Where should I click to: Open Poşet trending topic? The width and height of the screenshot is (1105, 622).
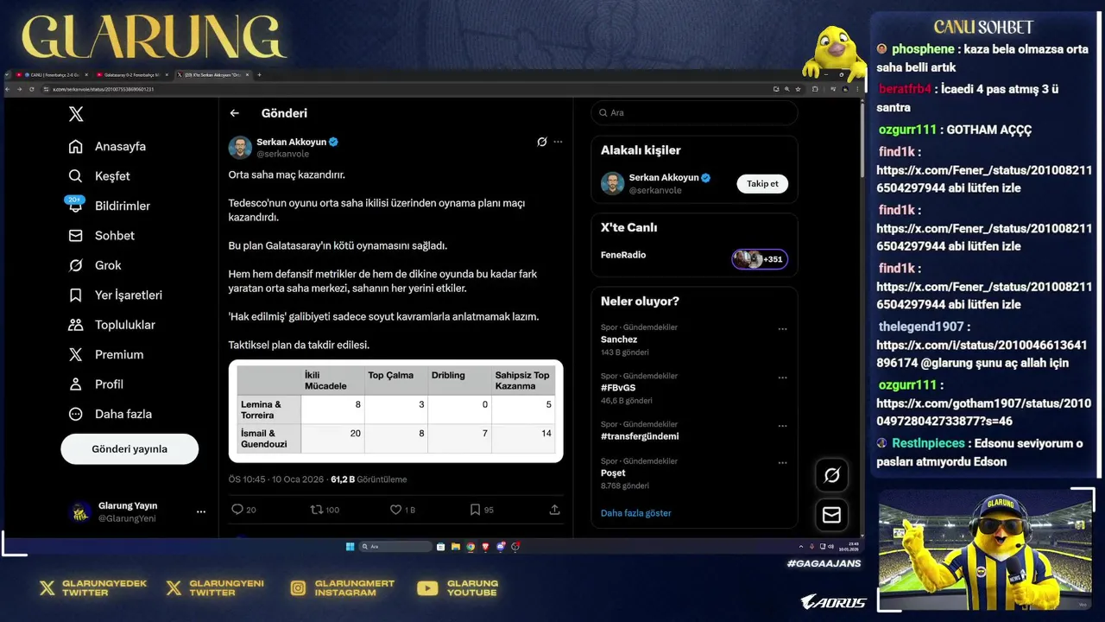(x=613, y=473)
